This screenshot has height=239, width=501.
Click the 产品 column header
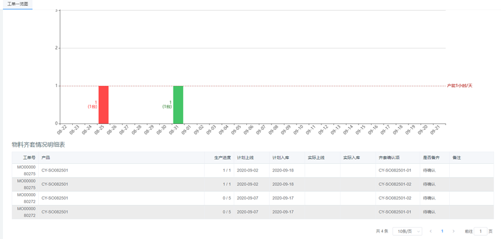[46, 158]
